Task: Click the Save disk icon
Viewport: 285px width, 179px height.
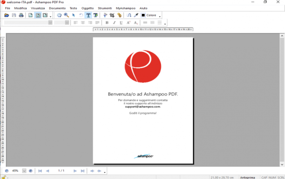Action: coord(14,15)
